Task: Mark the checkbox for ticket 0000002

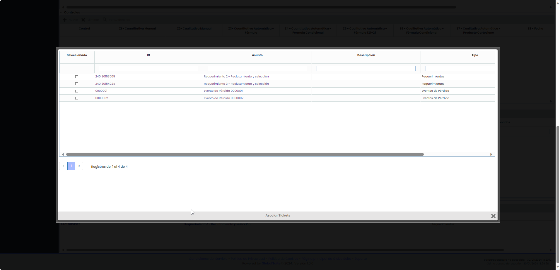Action: coord(77,98)
